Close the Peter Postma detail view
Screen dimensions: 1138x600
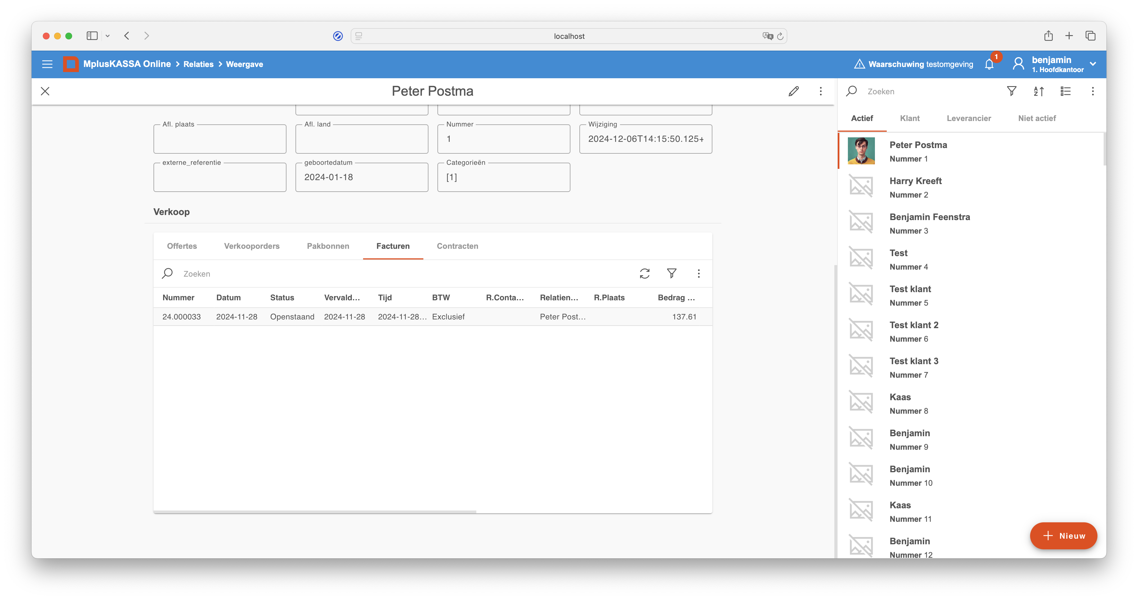click(x=45, y=91)
